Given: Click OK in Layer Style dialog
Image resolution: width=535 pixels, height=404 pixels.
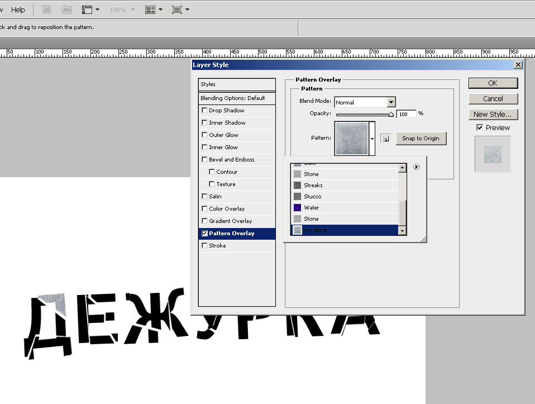Looking at the screenshot, I should click(493, 83).
